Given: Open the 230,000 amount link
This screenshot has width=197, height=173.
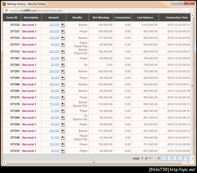Looking at the screenshot, I should (54, 25).
